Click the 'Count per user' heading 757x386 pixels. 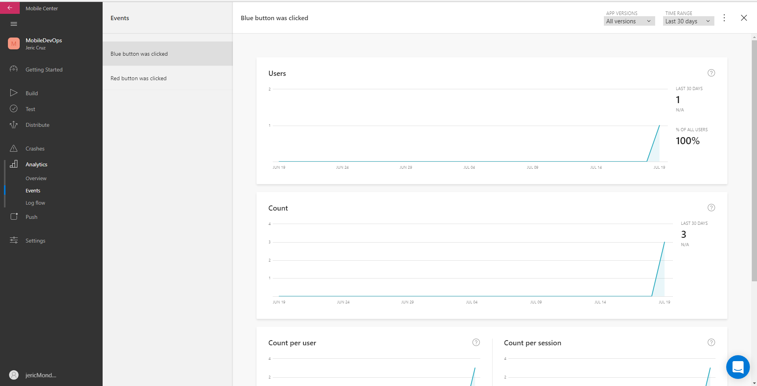[x=292, y=343]
